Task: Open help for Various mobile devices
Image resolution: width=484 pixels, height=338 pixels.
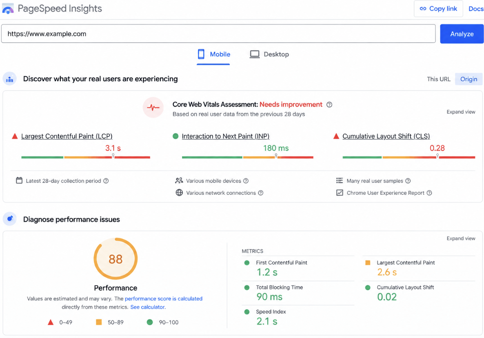Action: point(246,181)
